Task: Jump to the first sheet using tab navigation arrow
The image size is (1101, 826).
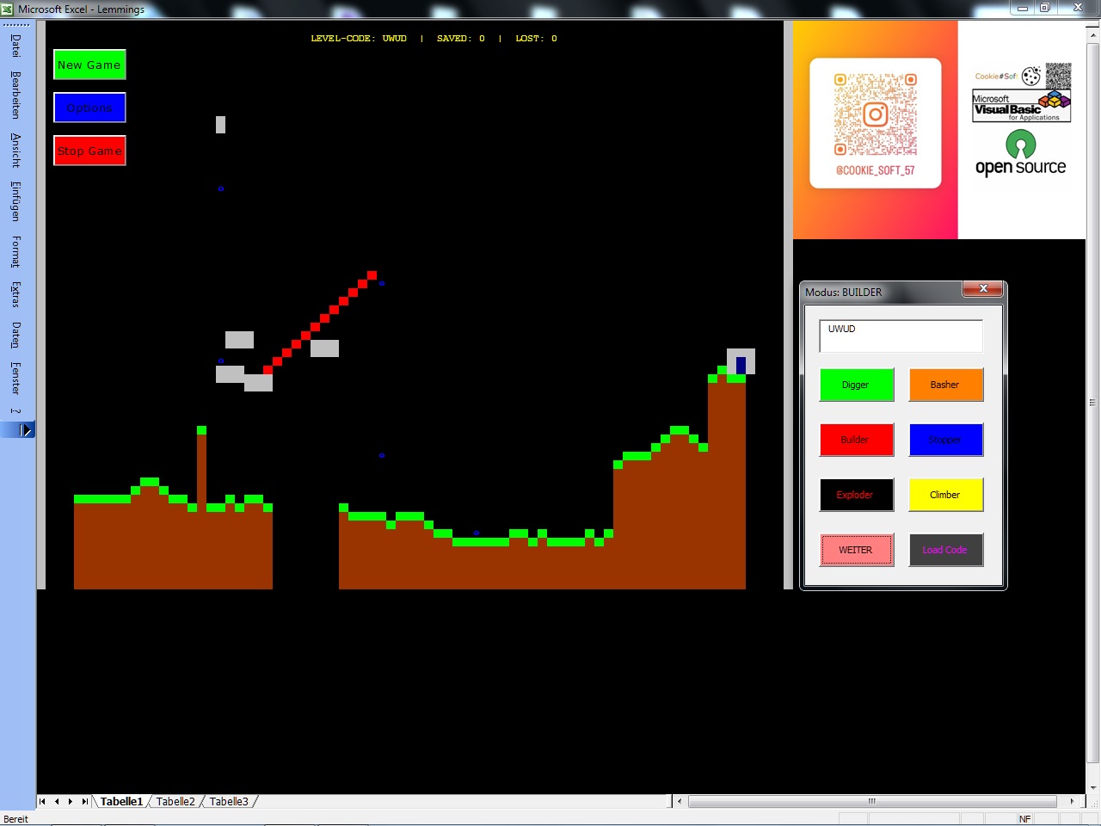Action: [x=42, y=801]
